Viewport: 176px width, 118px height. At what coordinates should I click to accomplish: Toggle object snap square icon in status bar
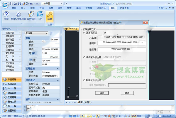pos(86,116)
